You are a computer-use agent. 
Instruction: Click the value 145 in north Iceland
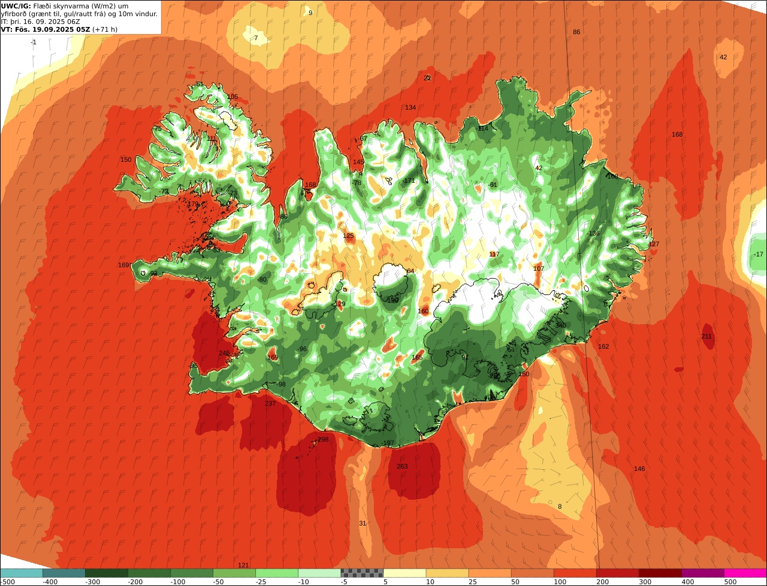[358, 162]
